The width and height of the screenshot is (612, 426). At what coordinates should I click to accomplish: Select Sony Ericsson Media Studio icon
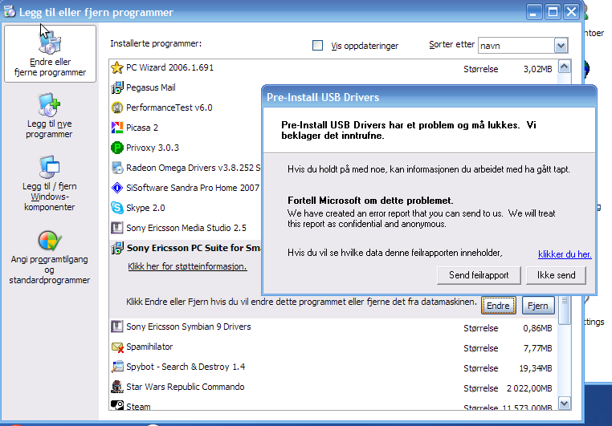point(117,228)
